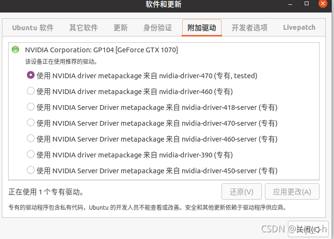Open the 开发者选项 tab
This screenshot has height=239, width=334.
(249, 28)
